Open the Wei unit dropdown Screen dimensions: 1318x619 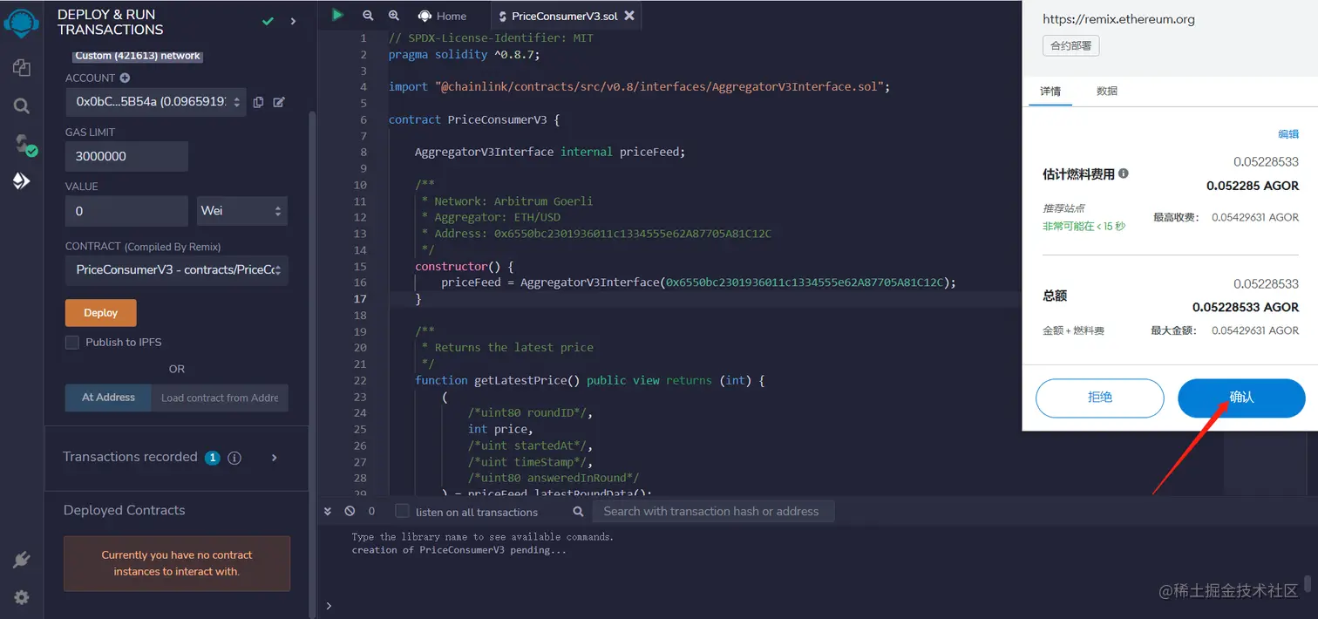[242, 211]
